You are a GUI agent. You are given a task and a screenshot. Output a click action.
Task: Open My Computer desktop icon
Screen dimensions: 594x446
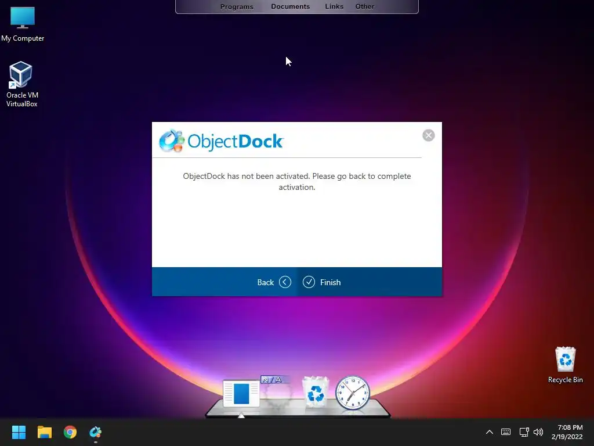click(x=23, y=24)
